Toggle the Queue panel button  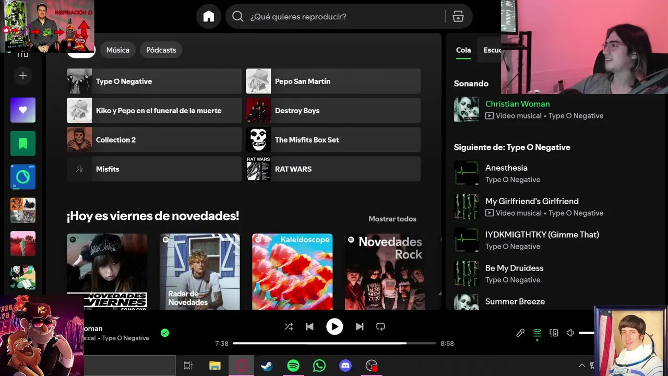click(x=537, y=333)
